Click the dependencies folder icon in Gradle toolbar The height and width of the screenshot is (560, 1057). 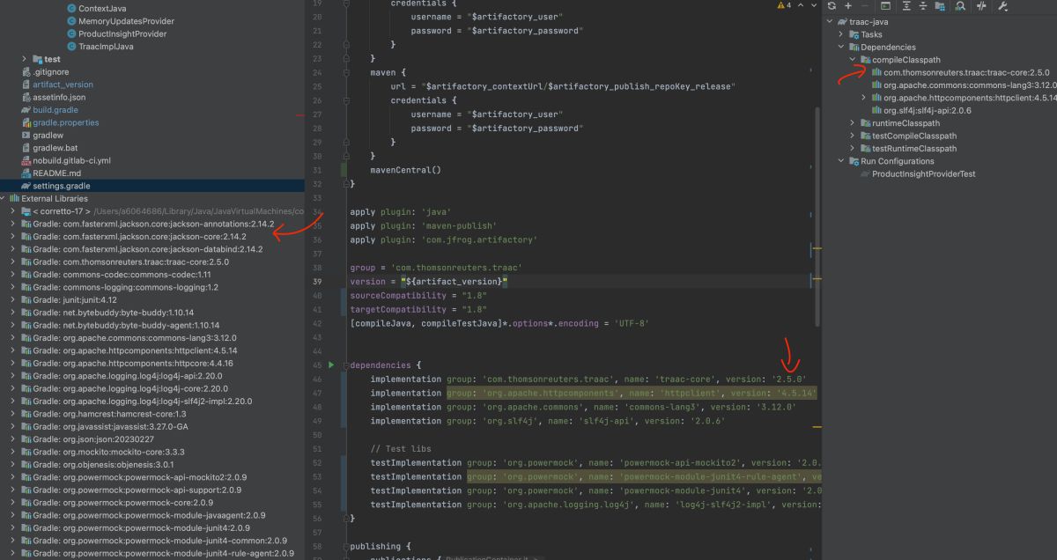click(x=941, y=6)
